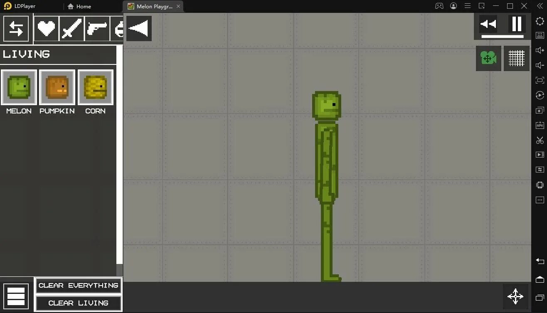Spawn the Pumpkin character
547x313 pixels.
[57, 87]
